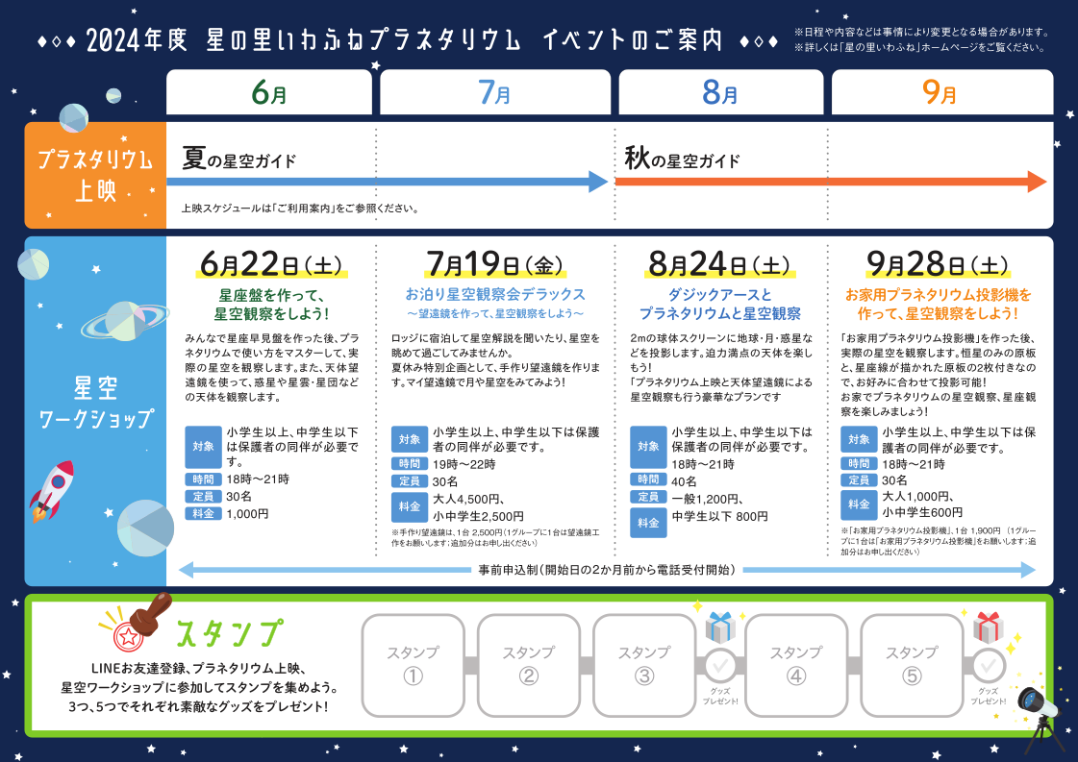This screenshot has height=762, width=1078.
Task: Click the orange 秋の星空ガイド arrow head
Action: (x=1037, y=182)
